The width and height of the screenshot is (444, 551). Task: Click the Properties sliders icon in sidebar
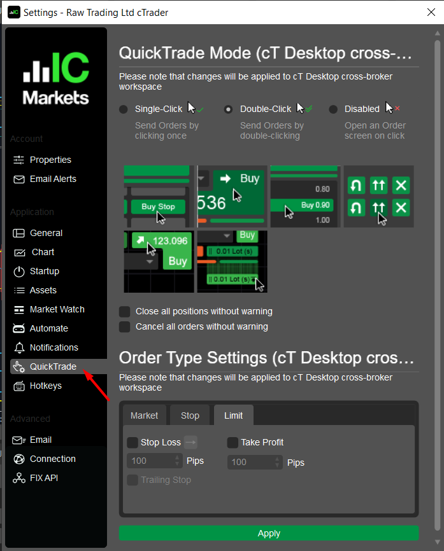(18, 160)
